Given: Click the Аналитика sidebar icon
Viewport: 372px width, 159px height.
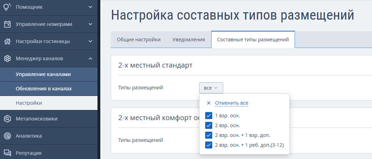Looking at the screenshot, I should (x=7, y=136).
